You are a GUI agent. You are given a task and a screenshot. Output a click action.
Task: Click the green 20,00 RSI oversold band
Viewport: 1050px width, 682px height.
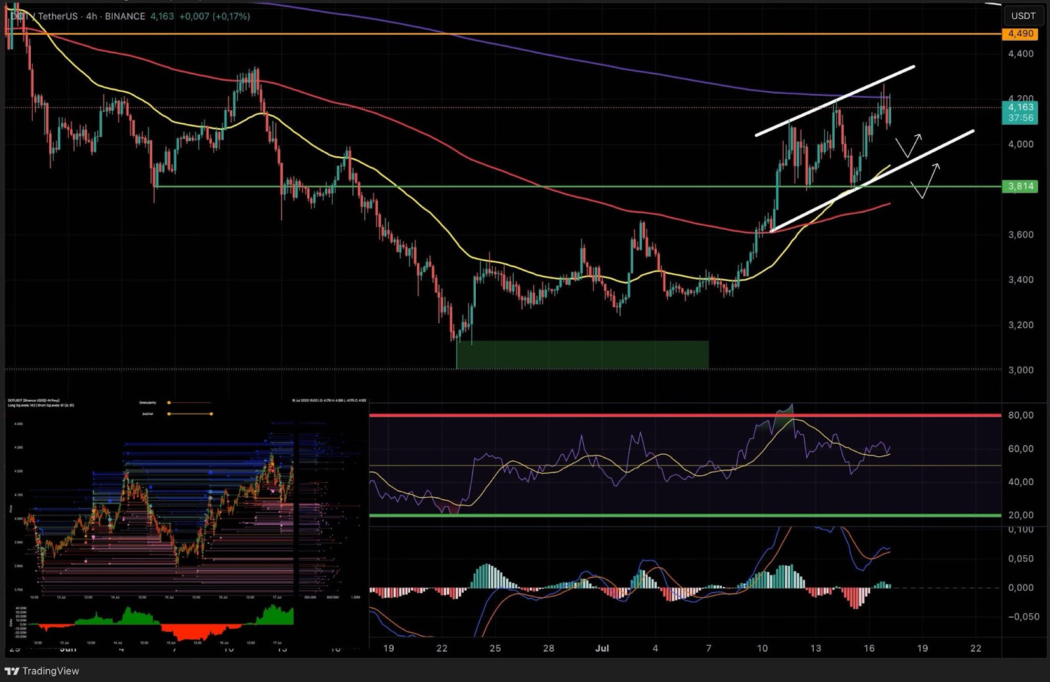(x=685, y=515)
